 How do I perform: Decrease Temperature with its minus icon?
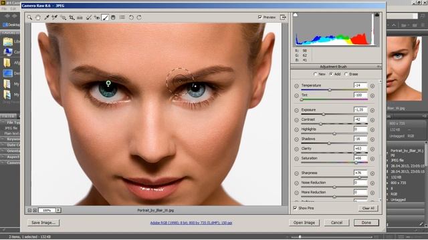pyautogui.click(x=296, y=86)
